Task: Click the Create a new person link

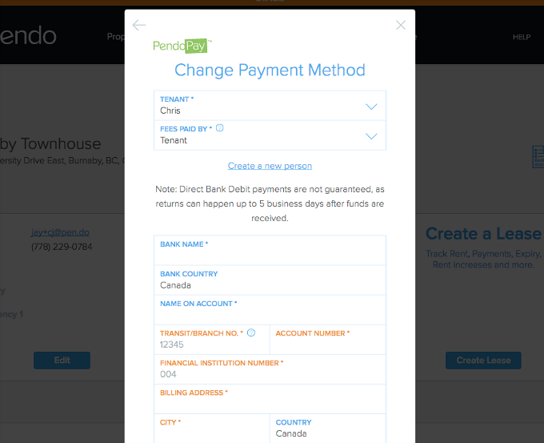Action: pos(270,166)
